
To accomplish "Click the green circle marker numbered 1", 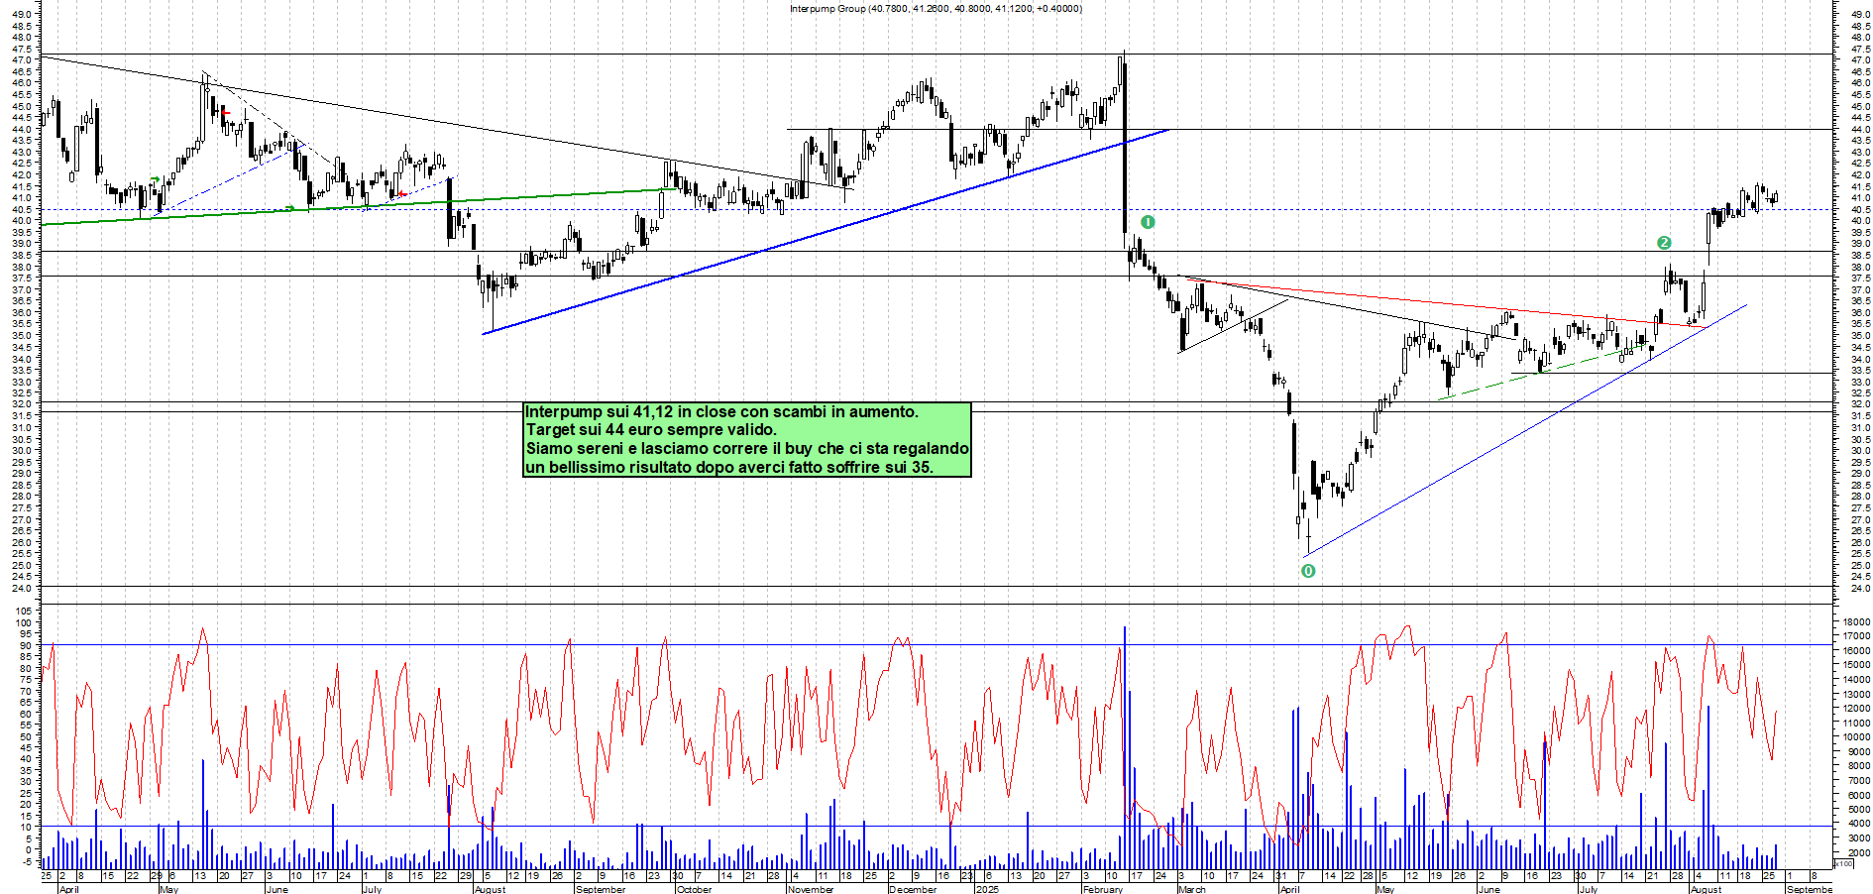I will (x=1148, y=222).
